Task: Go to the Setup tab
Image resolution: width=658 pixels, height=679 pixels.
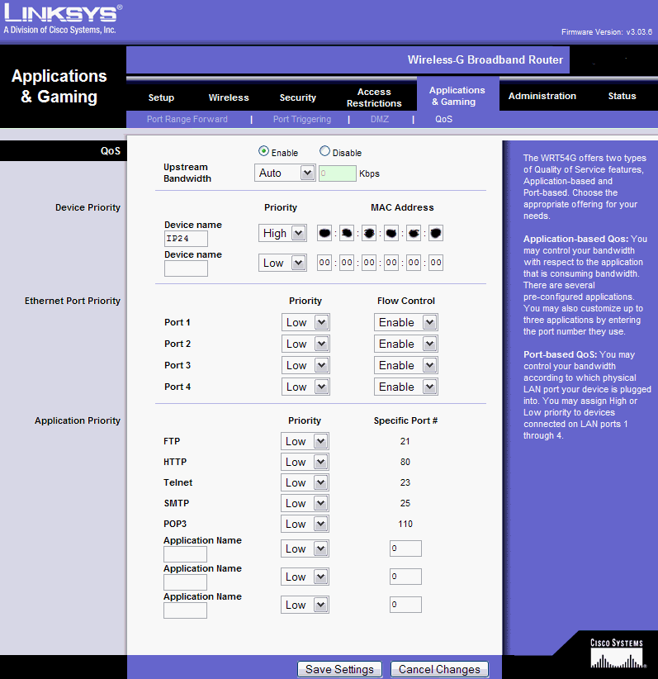Action: pyautogui.click(x=161, y=97)
